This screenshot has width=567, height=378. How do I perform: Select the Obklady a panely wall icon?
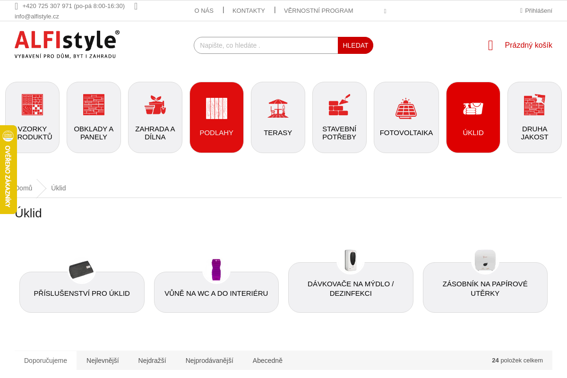94,105
